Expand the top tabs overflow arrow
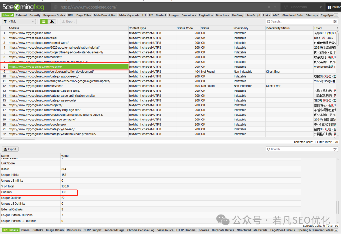Screen dimensions: 341x234 click(336, 15)
